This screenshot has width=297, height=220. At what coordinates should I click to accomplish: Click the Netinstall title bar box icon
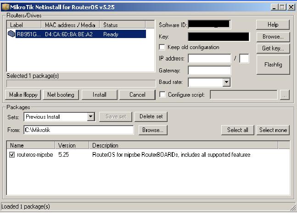tap(6, 7)
